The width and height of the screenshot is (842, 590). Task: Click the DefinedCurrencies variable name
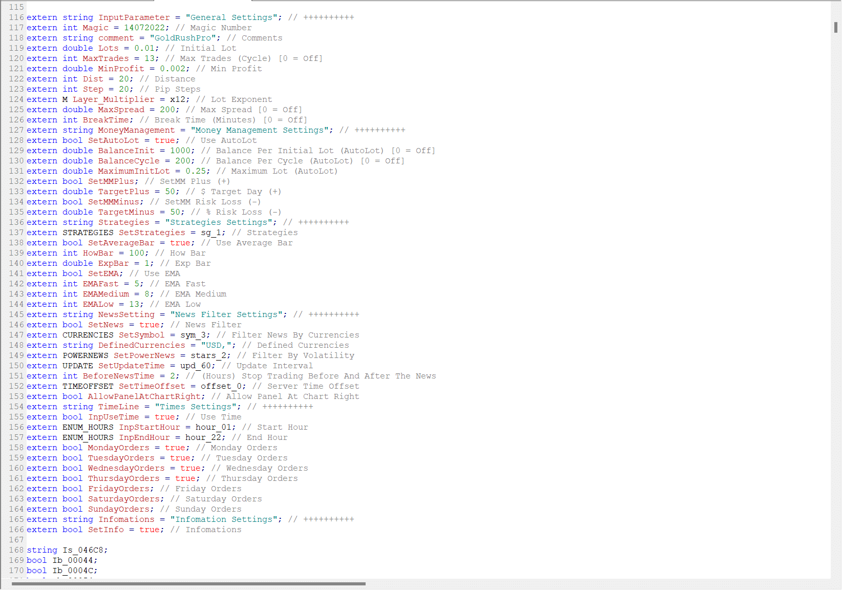pos(141,345)
